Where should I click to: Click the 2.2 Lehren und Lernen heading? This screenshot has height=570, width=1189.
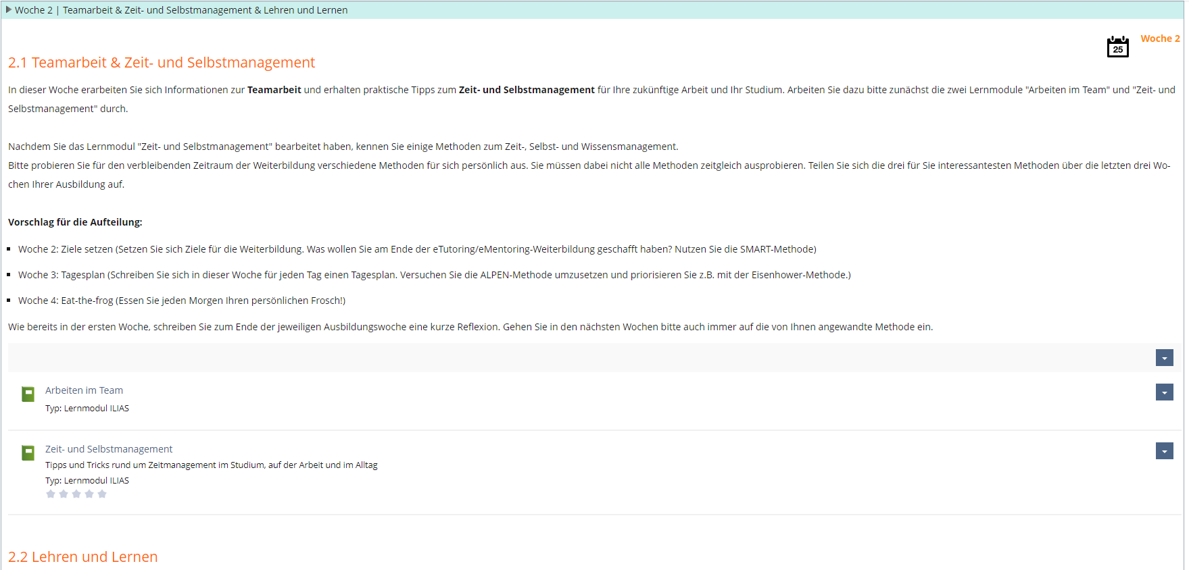click(83, 557)
